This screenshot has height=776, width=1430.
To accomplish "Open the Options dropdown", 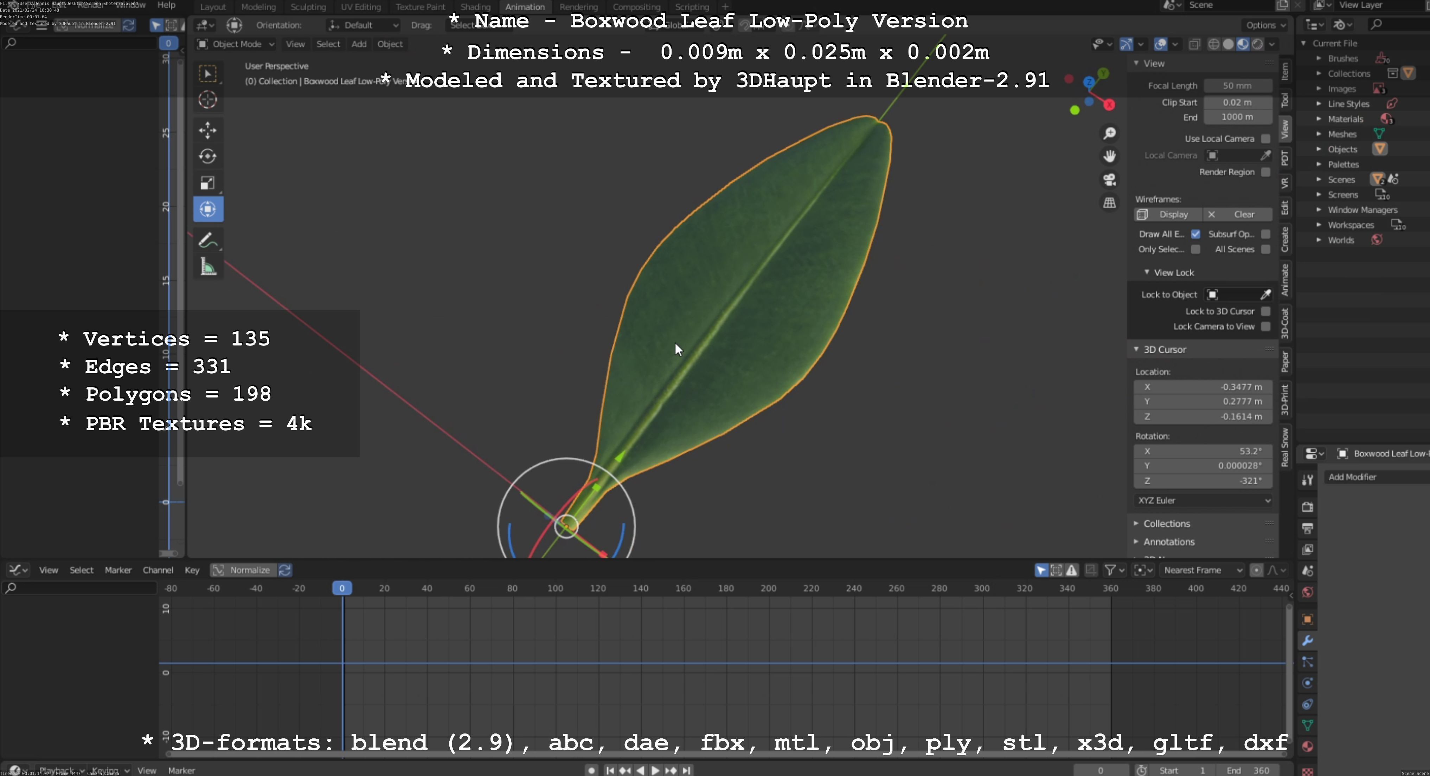I will point(1265,25).
